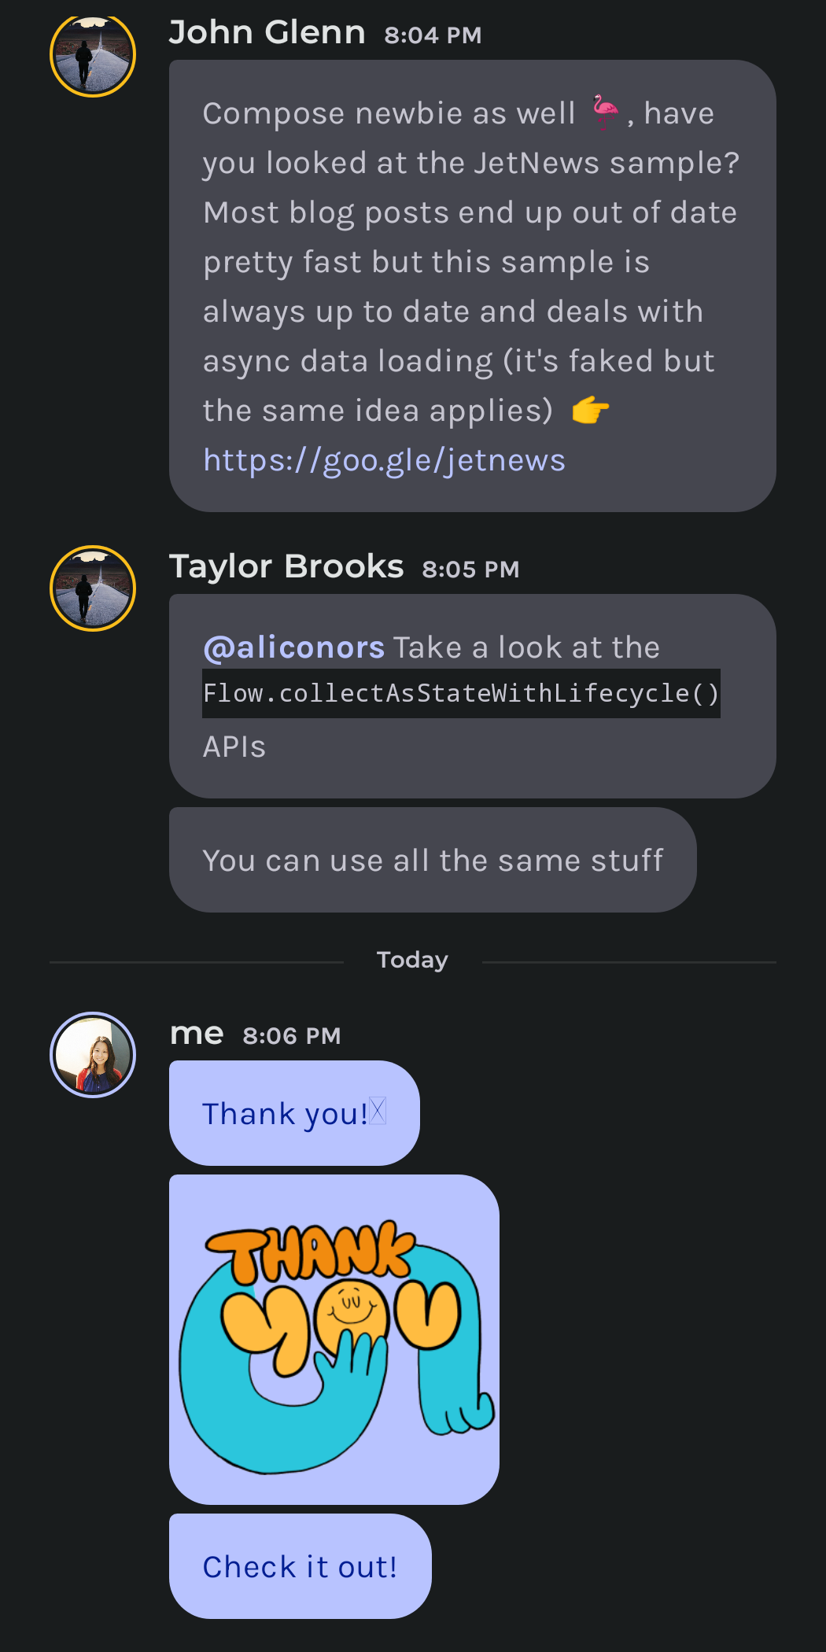This screenshot has height=1652, width=826.
Task: Tap the Taylor Brooks author name
Action: (286, 566)
